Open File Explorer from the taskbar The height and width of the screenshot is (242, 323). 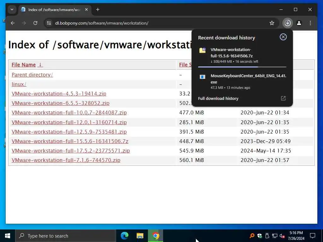tap(140, 236)
